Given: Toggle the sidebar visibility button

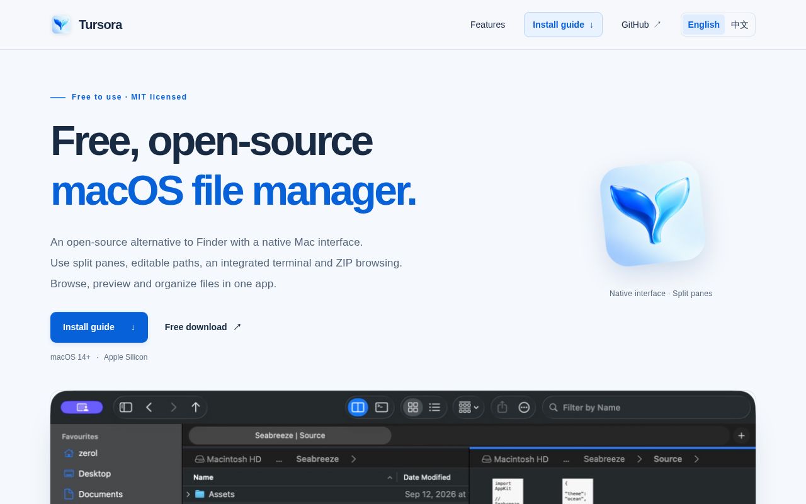Looking at the screenshot, I should (126, 408).
